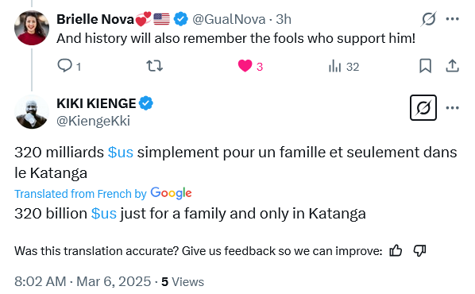475x294 pixels.
Task: Click boxed Grok icon on KIKI KIENGE's post
Action: tap(423, 107)
